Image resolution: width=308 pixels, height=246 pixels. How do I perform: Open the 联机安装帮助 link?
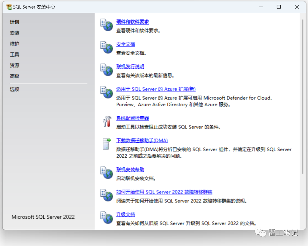coord(130,169)
